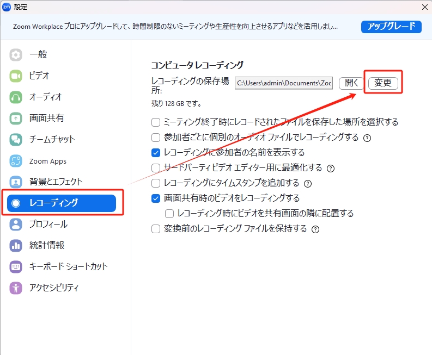Enable レコーディングにタイムスタンプを追加する checkbox
432x355 pixels.
click(156, 183)
